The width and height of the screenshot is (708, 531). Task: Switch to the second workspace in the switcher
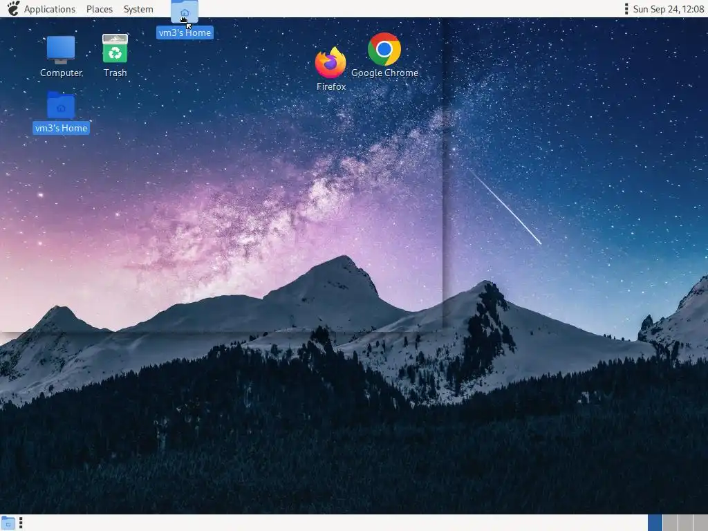(670, 523)
